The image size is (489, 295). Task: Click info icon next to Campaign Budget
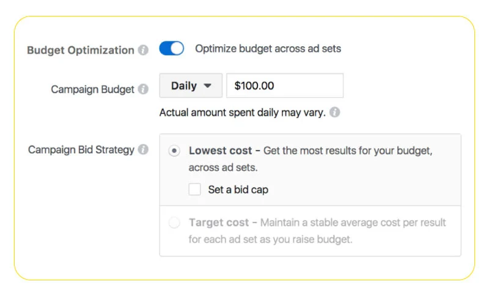[x=143, y=89]
